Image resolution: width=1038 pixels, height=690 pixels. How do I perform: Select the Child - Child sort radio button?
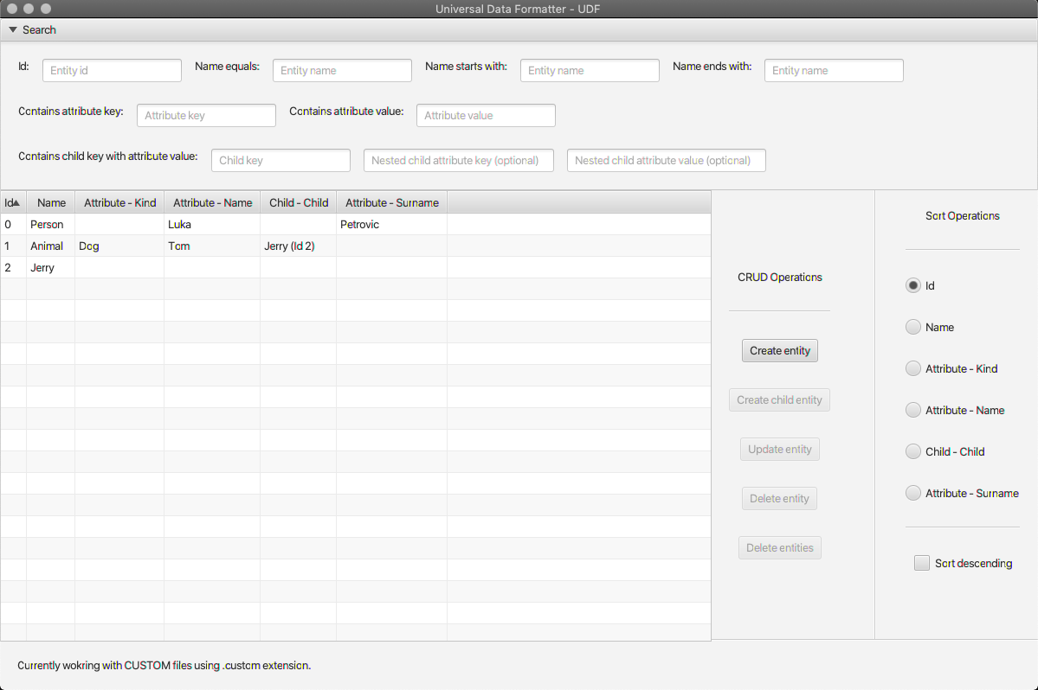(912, 451)
